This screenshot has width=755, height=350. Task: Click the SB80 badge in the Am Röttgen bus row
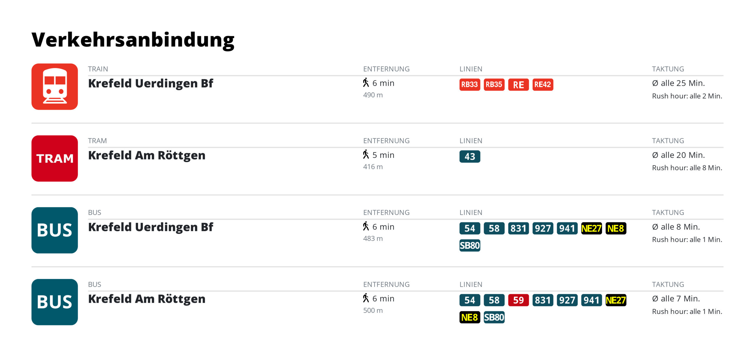[494, 317]
